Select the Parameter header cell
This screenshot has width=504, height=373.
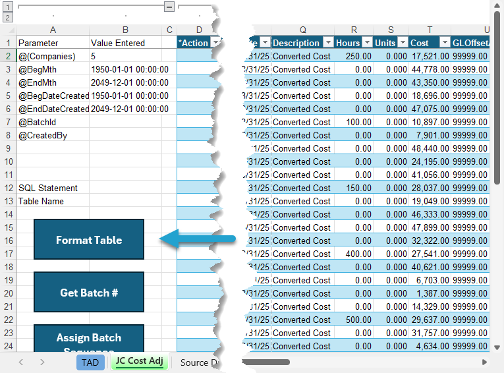[x=53, y=43]
